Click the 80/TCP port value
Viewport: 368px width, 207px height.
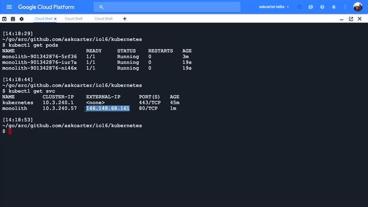148,108
